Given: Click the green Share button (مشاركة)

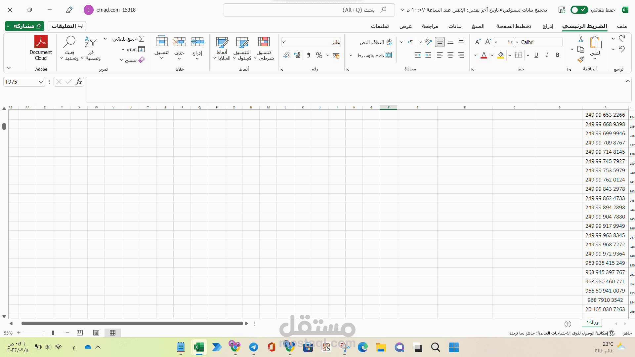Looking at the screenshot, I should click(x=24, y=26).
